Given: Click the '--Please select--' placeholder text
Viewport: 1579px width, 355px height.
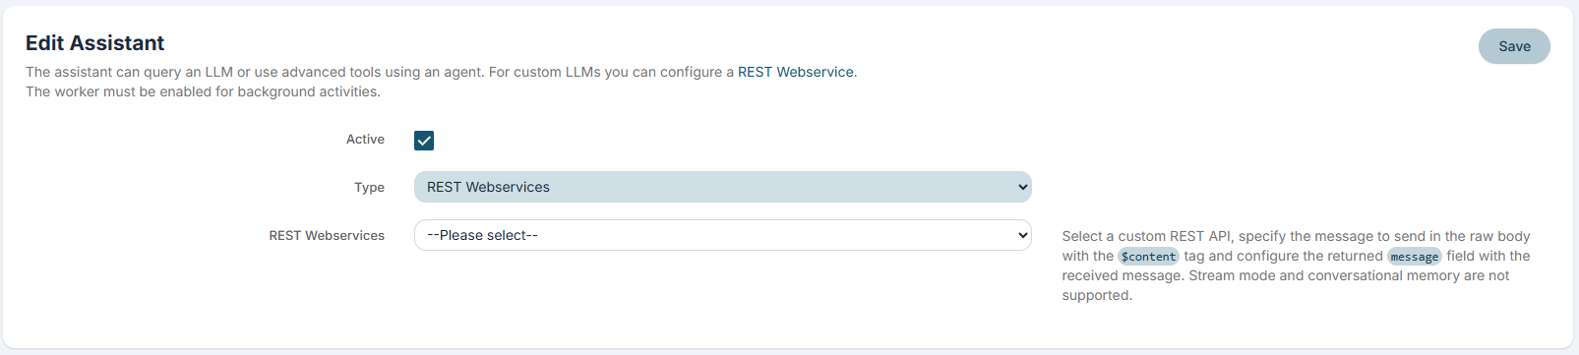Looking at the screenshot, I should [482, 235].
